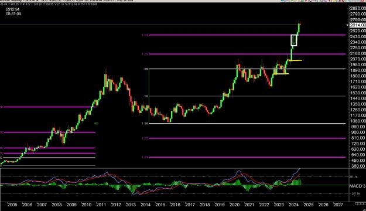Click the 2018 year label on time axis
366x211 pixels.
(205, 205)
